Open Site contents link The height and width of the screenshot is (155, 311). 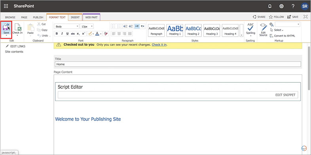14,52
